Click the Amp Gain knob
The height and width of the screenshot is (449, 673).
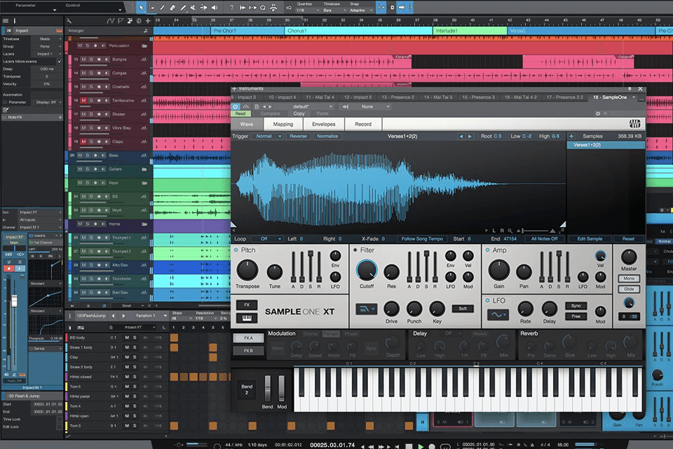498,270
